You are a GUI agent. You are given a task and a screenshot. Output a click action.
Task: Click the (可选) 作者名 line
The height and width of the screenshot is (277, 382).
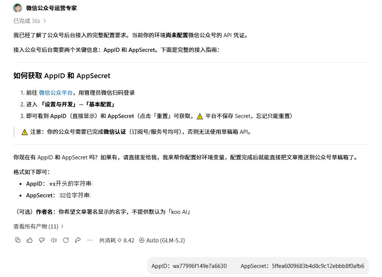click(x=102, y=212)
